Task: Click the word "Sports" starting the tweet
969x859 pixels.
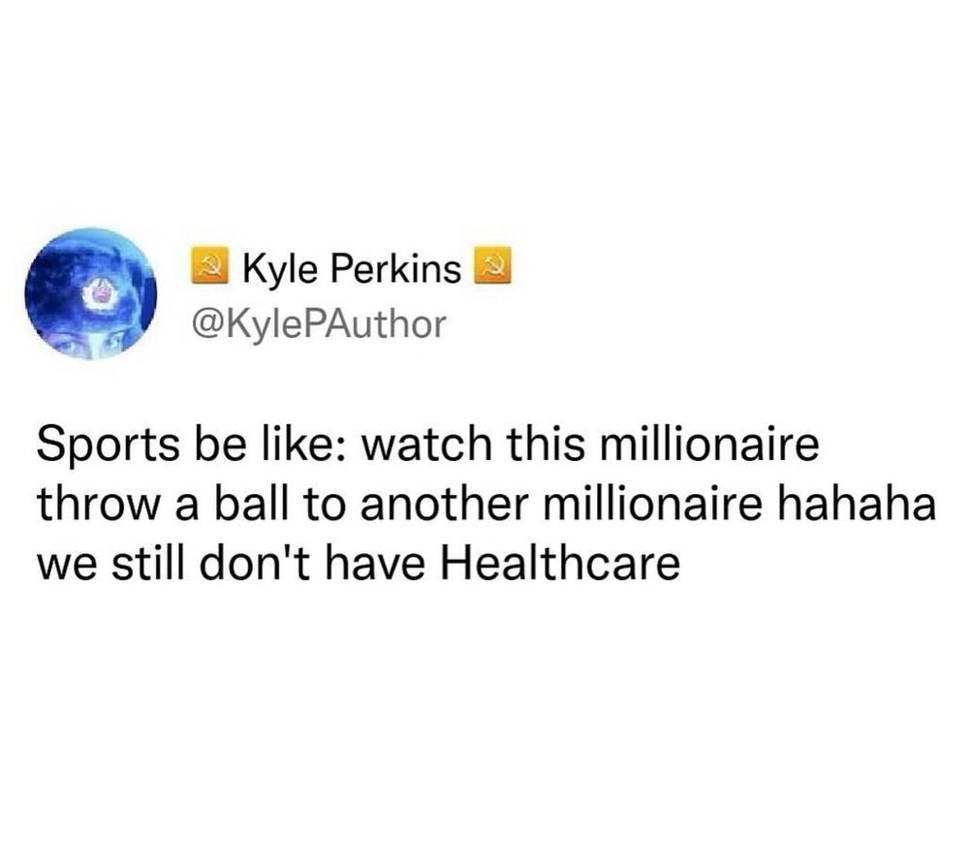Action: 108,445
